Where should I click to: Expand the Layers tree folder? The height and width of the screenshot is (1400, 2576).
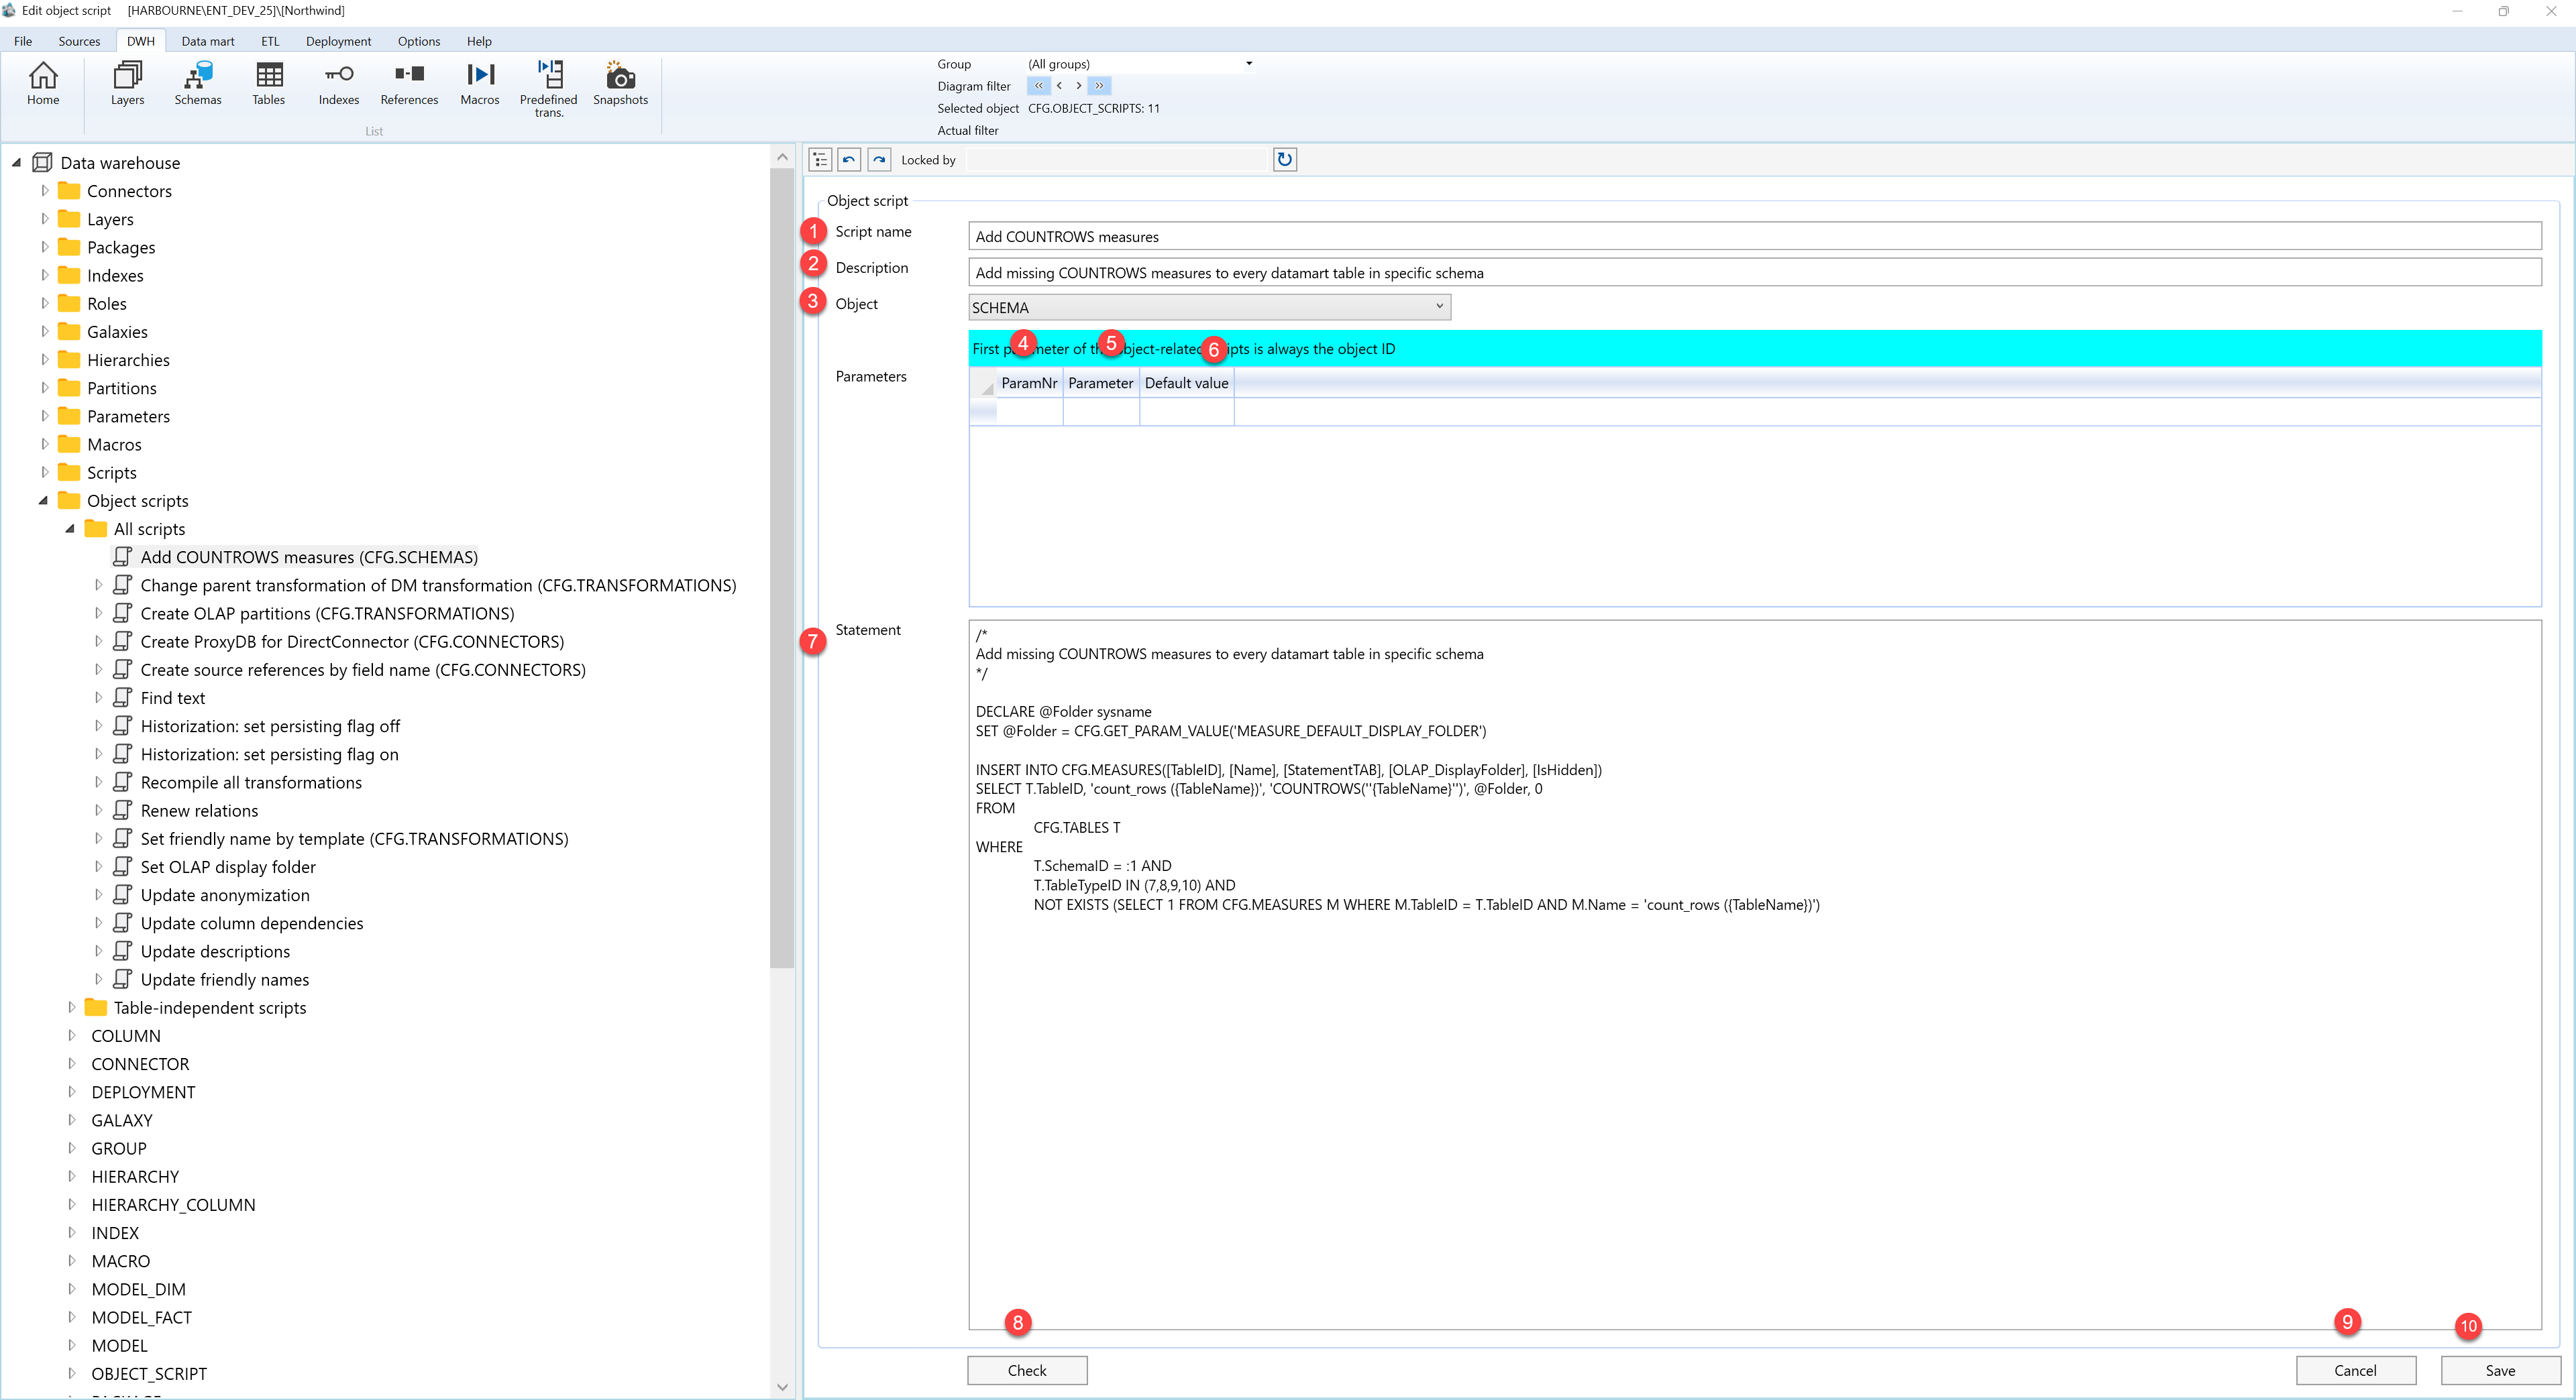[x=44, y=219]
